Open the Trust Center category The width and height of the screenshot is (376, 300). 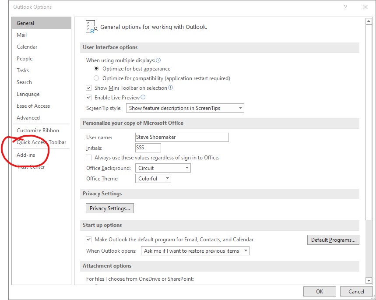pyautogui.click(x=41, y=167)
